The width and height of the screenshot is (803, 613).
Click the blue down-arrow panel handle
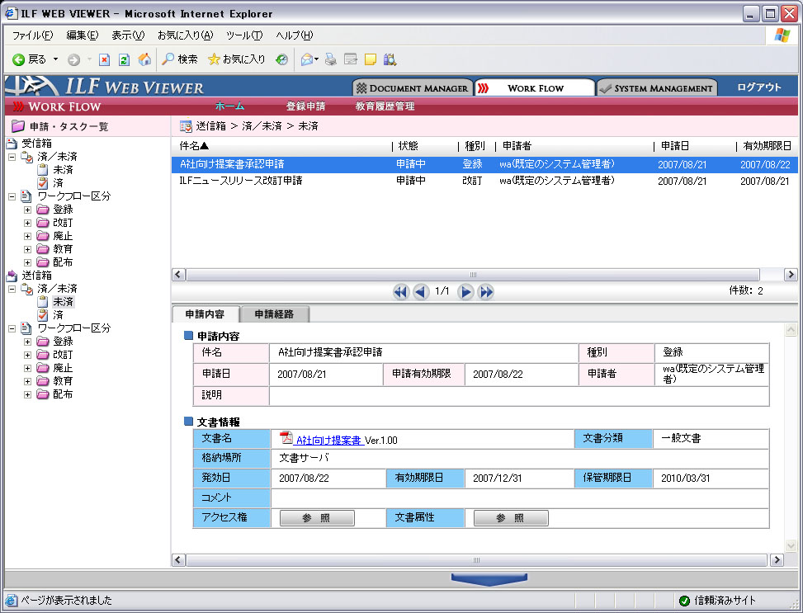(x=489, y=579)
